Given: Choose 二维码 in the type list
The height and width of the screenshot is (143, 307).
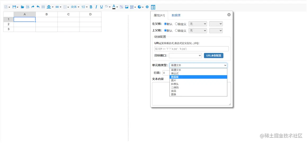Looking at the screenshot, I should 198,87.
